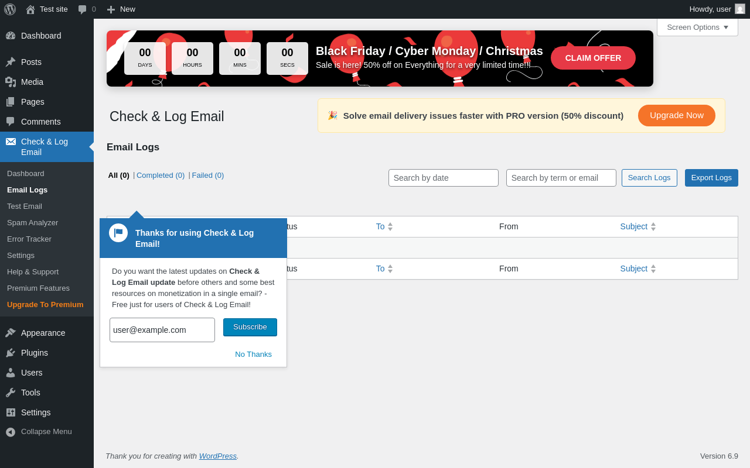The image size is (750, 468).
Task: Click the Comments bubble icon in sidebar
Action: point(11,122)
